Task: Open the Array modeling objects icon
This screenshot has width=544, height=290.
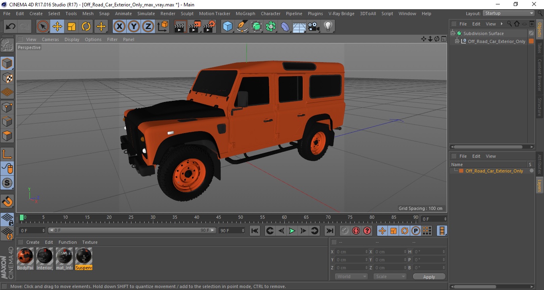Action: tap(271, 27)
